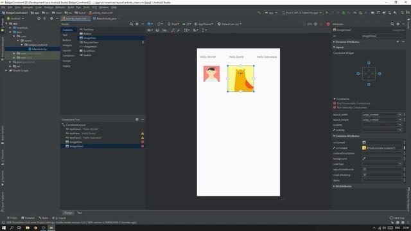Search the Palette with its magnifier icon

coord(131,24)
